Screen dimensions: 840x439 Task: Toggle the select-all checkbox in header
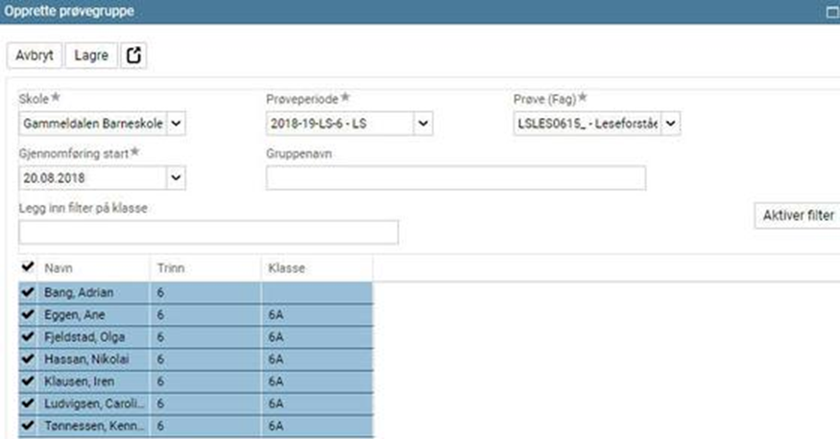(x=27, y=267)
